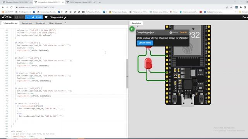Viewport: 248px width, 139px height.
Task: Click the ESP32 EN button
Action: tap(175, 99)
